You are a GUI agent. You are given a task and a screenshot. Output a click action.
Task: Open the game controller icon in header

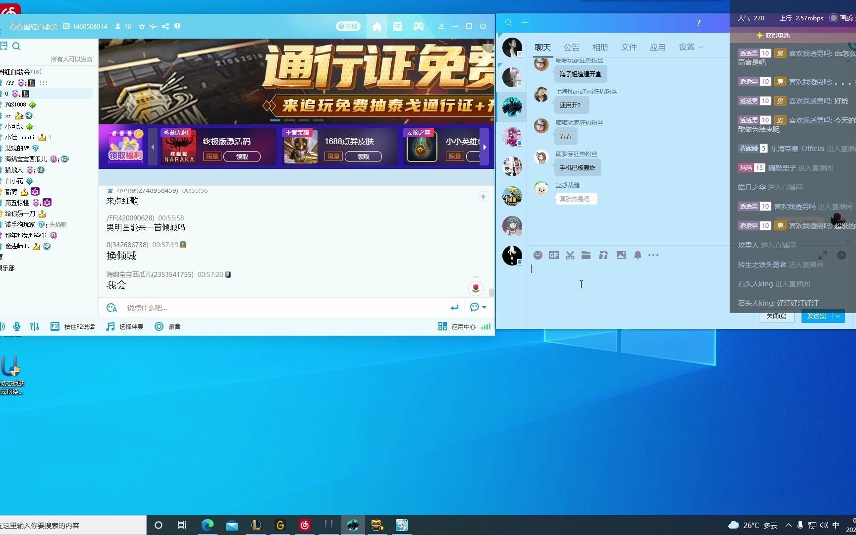click(x=419, y=26)
